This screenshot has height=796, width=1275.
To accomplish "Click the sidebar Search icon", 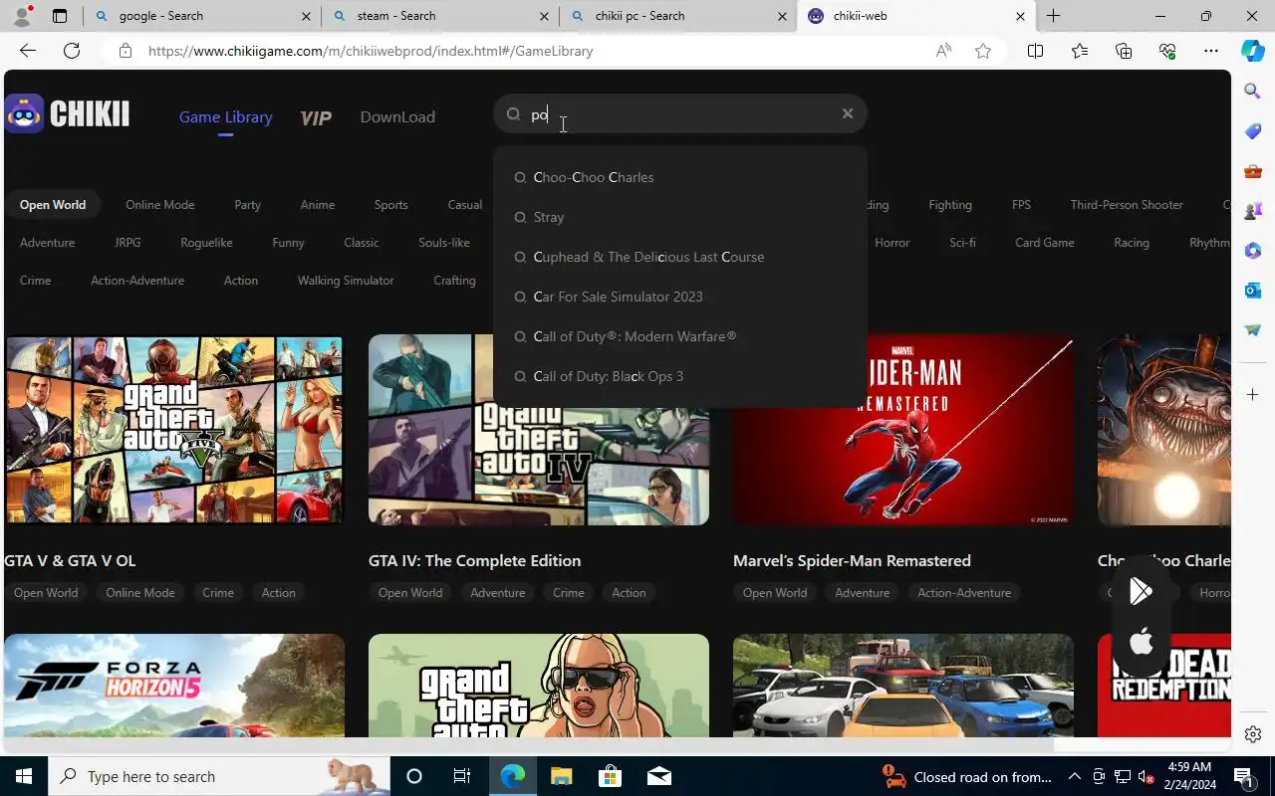I will pos(1253,92).
